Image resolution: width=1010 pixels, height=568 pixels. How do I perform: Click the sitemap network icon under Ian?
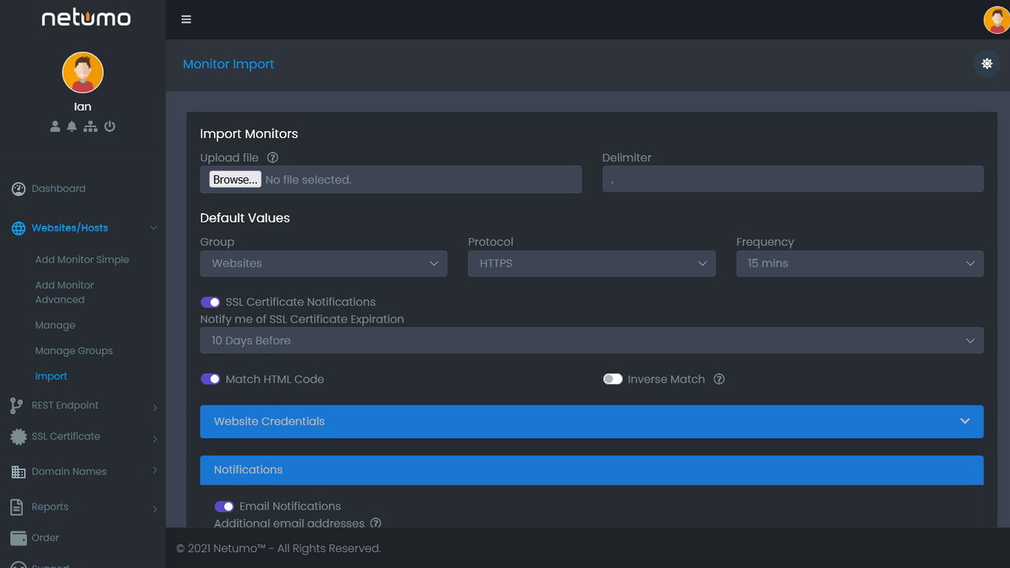click(x=90, y=126)
